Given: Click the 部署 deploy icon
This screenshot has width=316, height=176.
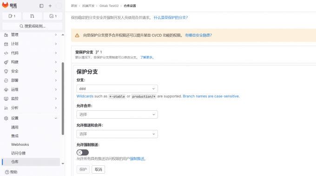Looking at the screenshot, I should 6,81.
